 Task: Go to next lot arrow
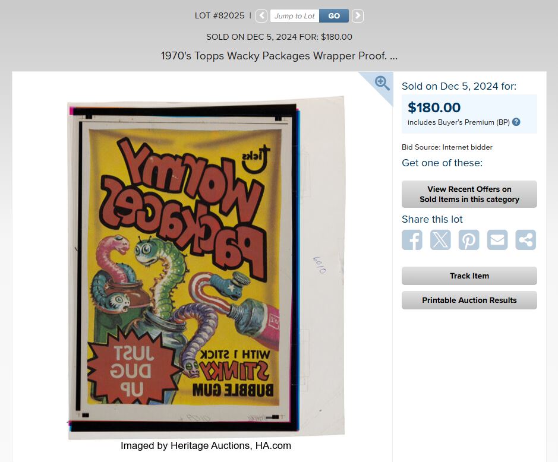(358, 16)
